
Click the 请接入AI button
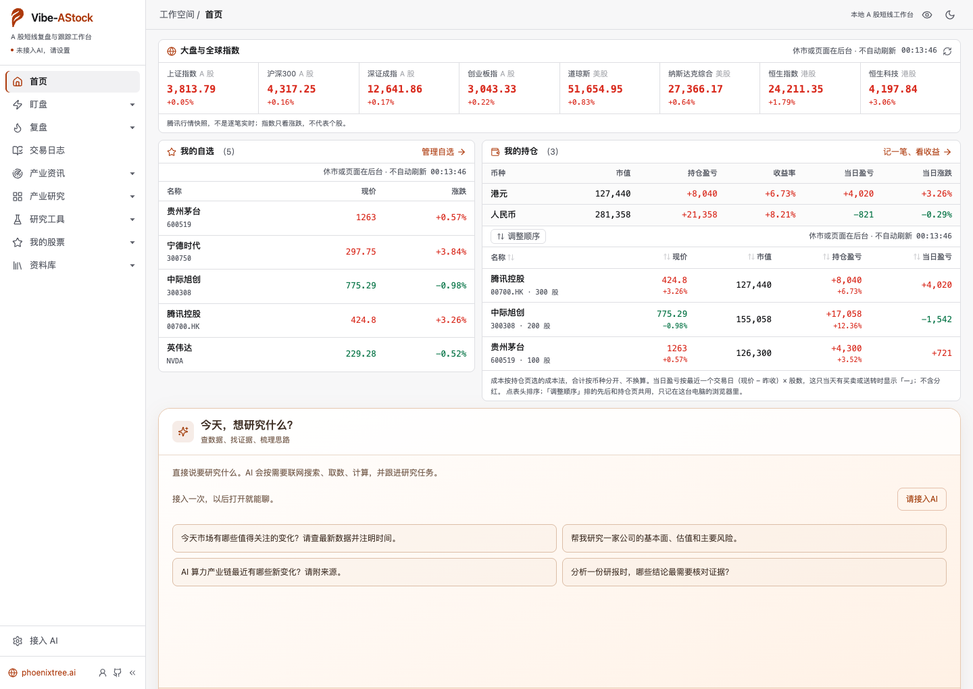(922, 499)
